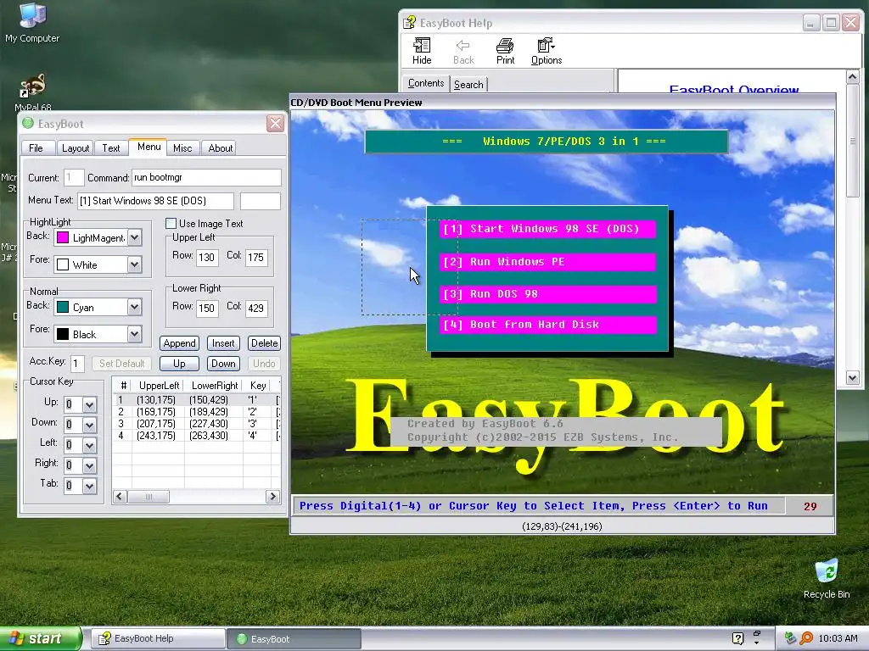Switch to the Text tab
Screen dimensions: 869x651
[x=111, y=147]
